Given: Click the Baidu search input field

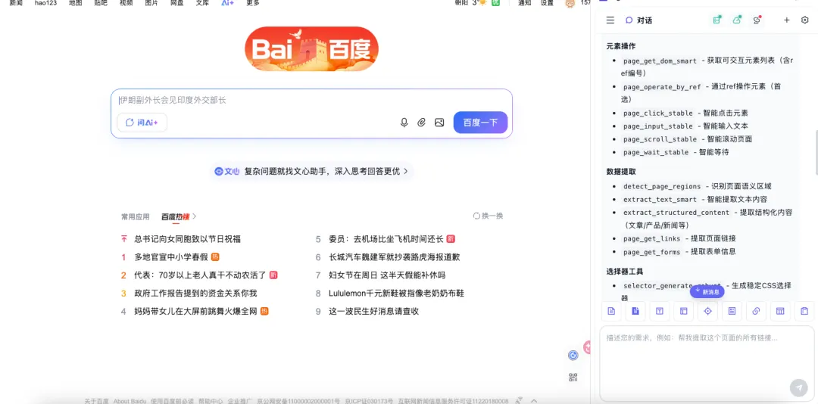Looking at the screenshot, I should tap(311, 100).
